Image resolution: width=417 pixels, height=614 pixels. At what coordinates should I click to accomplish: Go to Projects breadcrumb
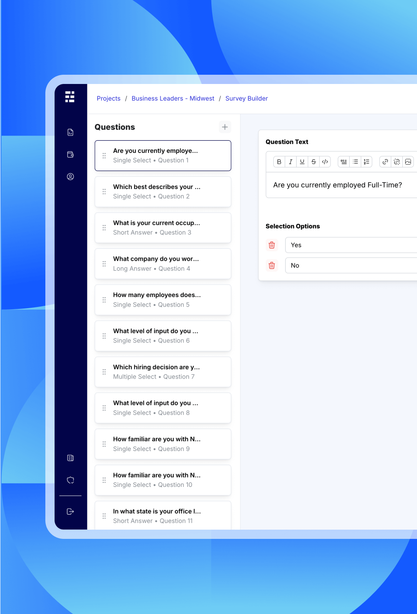(x=108, y=99)
